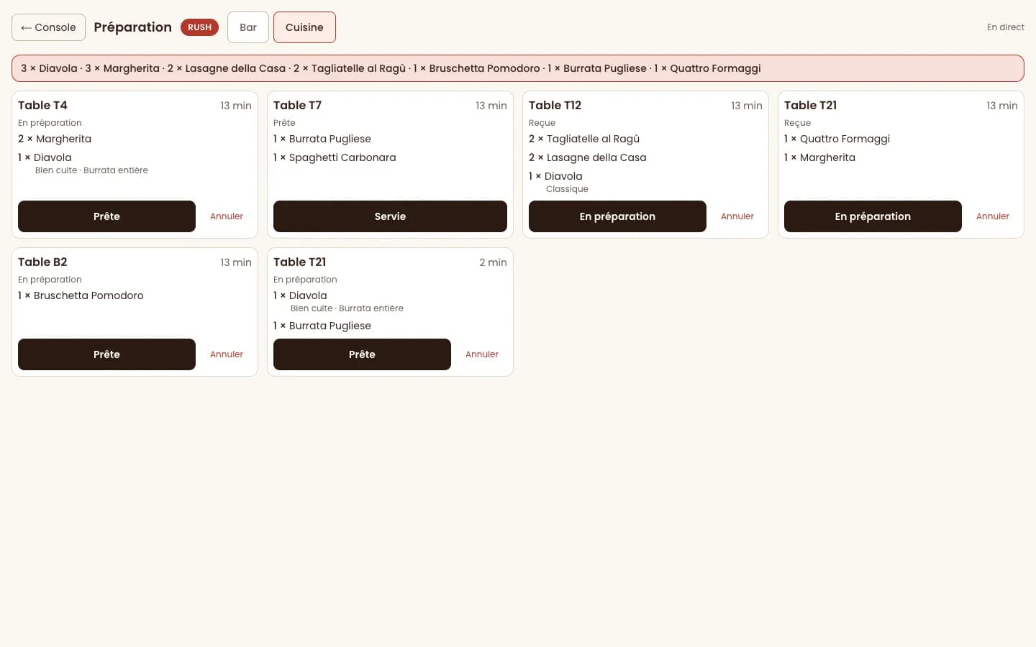Screen dimensions: 1036x647
Task: Select the 2 × Margherita line in Table T4
Action: (55, 139)
